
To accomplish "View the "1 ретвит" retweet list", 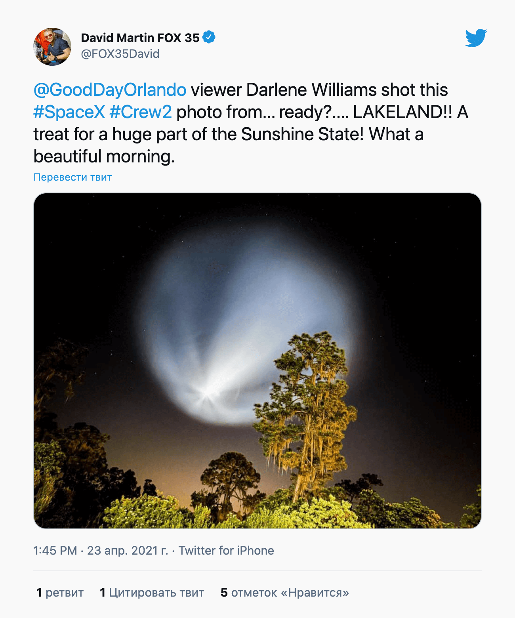I will 60,593.
